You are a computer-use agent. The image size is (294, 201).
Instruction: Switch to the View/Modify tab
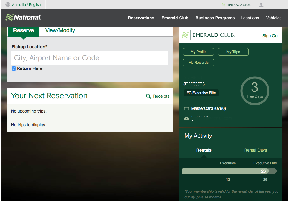tap(60, 30)
